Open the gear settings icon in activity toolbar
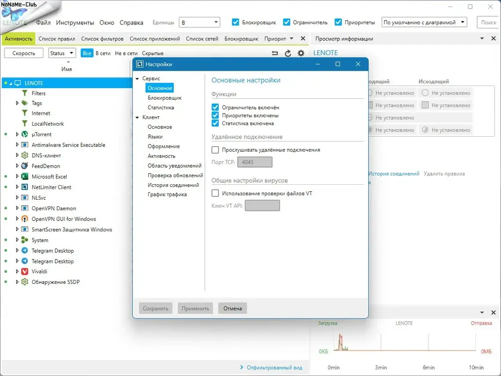The height and width of the screenshot is (376, 501). (301, 53)
